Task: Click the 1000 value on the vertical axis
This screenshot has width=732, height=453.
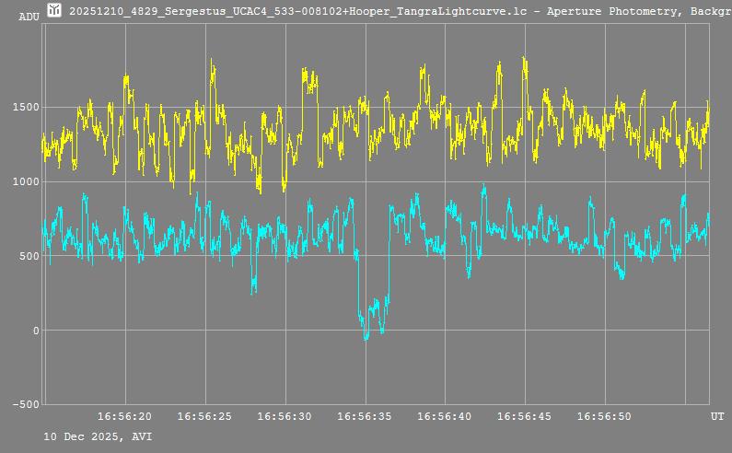Action: coord(25,182)
